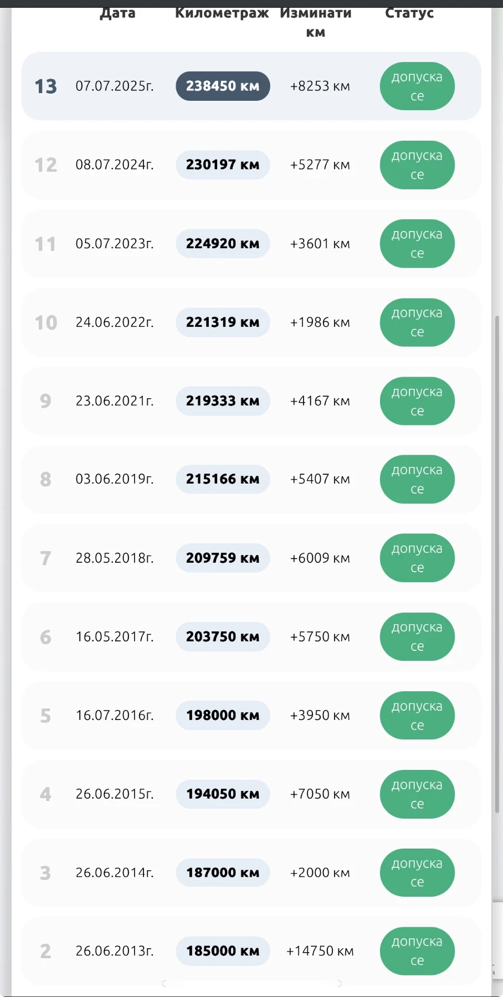Image resolution: width=503 pixels, height=997 pixels.
Task: Select the 194050 км mileage pill
Action: [x=223, y=794]
